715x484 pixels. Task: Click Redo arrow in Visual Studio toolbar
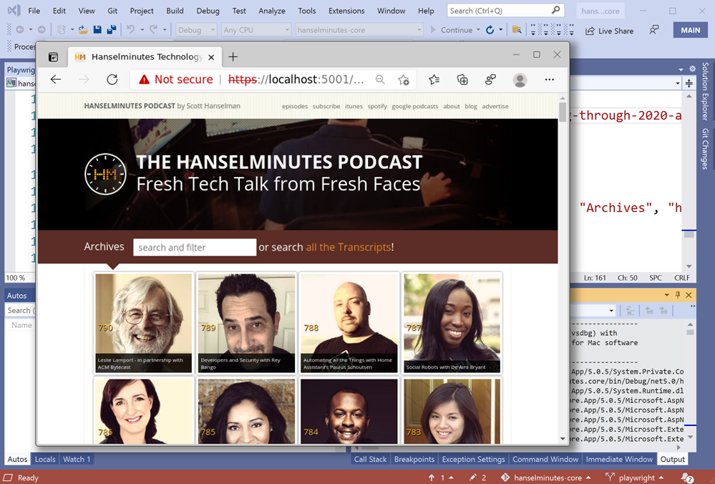pyautogui.click(x=154, y=29)
